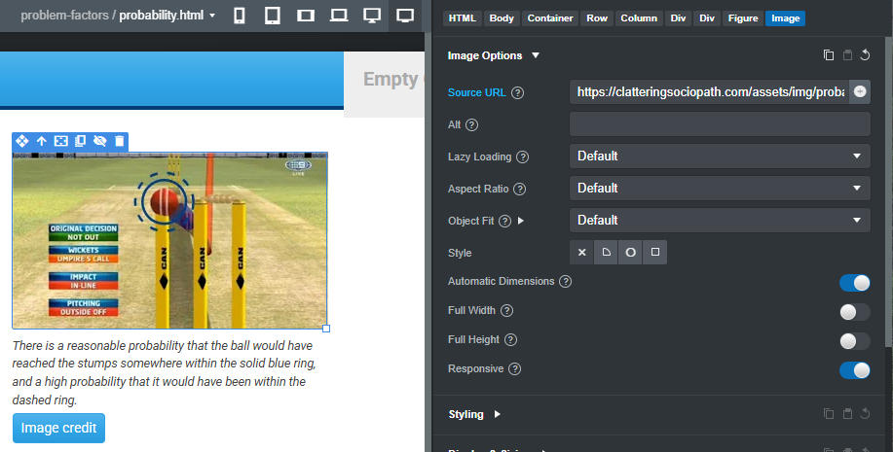Click the move handle icon on image toolbar

point(21,141)
